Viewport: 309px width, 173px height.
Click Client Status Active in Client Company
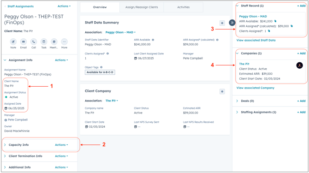[x=138, y=113]
